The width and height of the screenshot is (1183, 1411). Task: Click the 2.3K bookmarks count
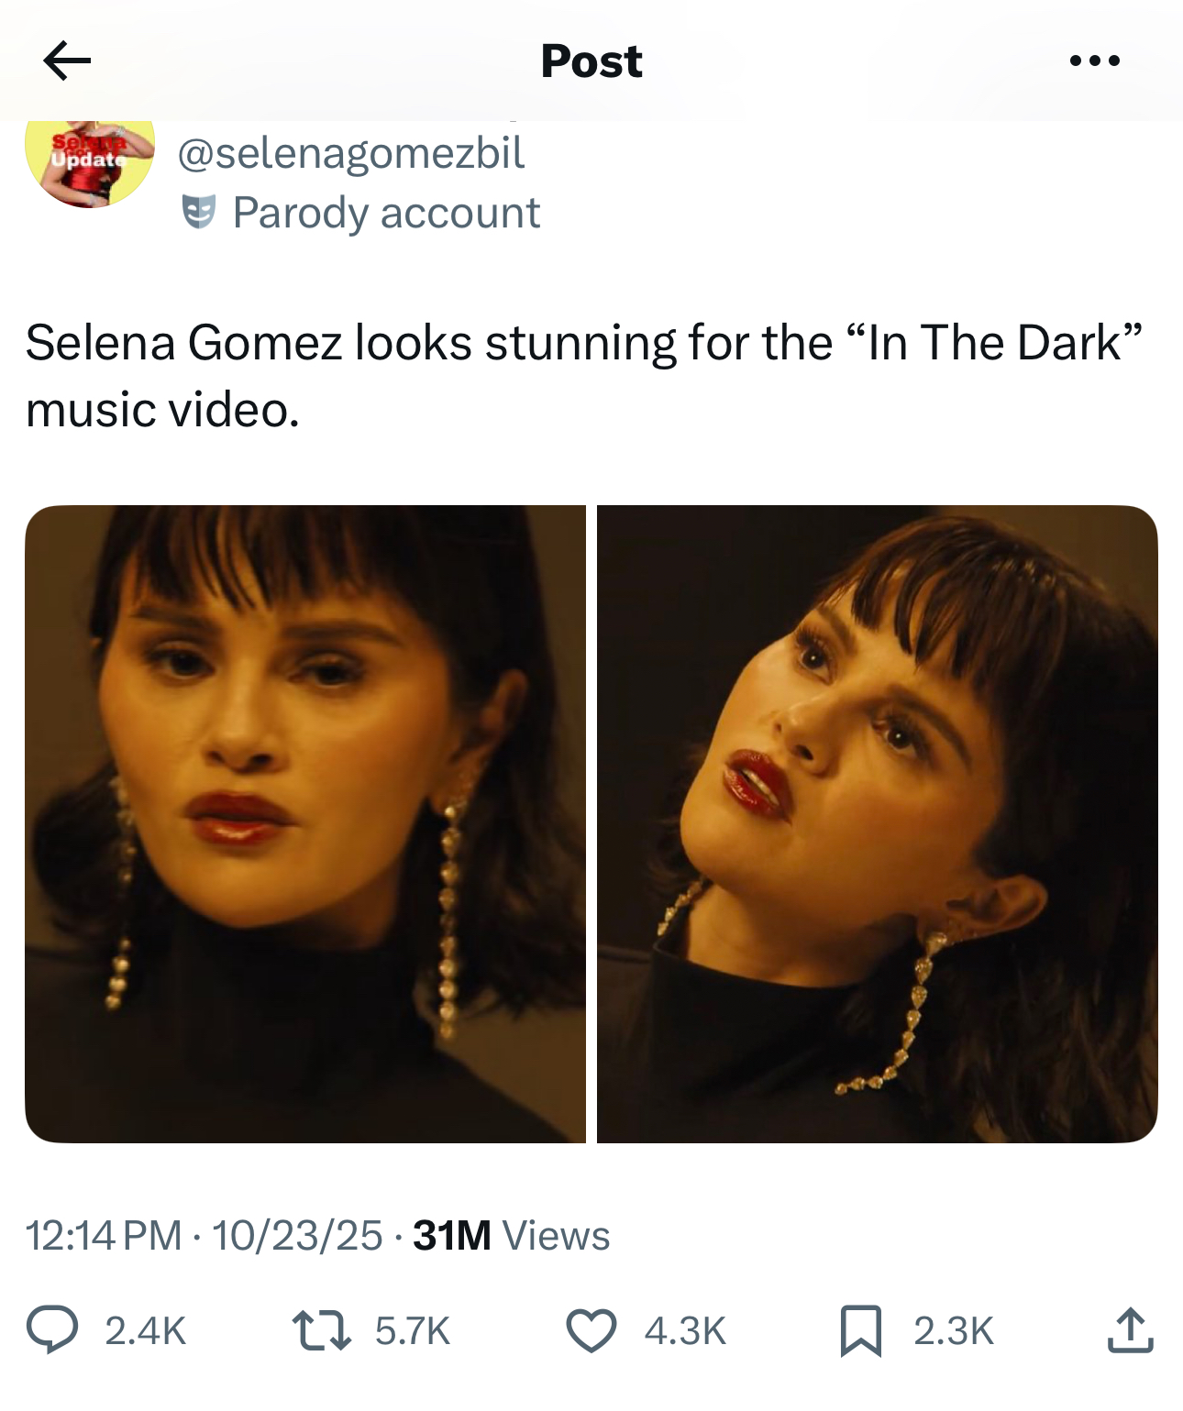pos(954,1331)
